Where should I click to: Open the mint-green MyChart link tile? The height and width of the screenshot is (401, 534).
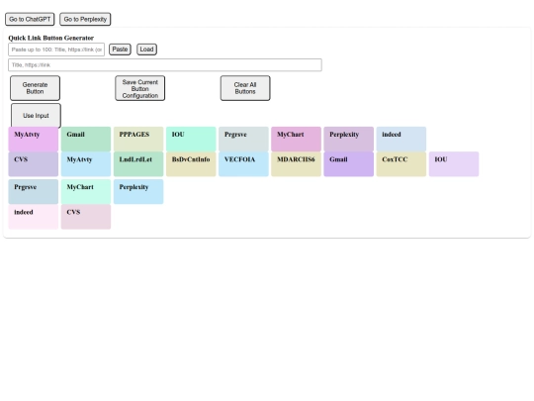[x=86, y=192]
